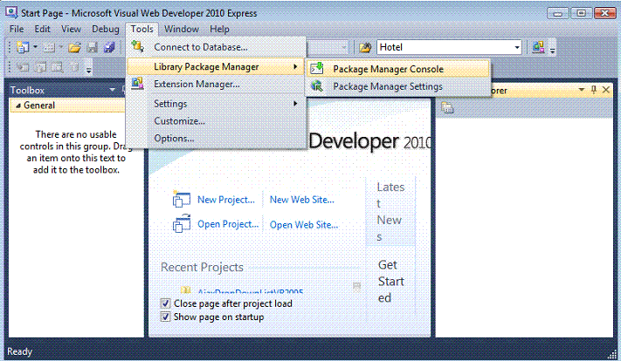The height and width of the screenshot is (361, 621).
Task: Click the Open Project icon on Start Page
Action: pos(181,223)
